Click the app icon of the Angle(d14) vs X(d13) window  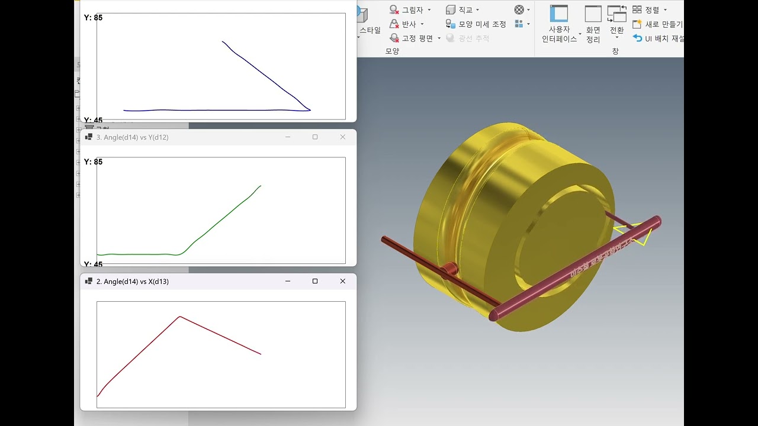[x=89, y=282]
